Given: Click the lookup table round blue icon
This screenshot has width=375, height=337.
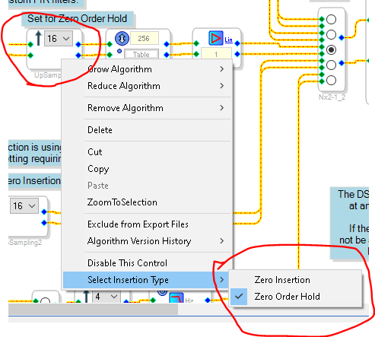Looking at the screenshot, I should pos(122,38).
